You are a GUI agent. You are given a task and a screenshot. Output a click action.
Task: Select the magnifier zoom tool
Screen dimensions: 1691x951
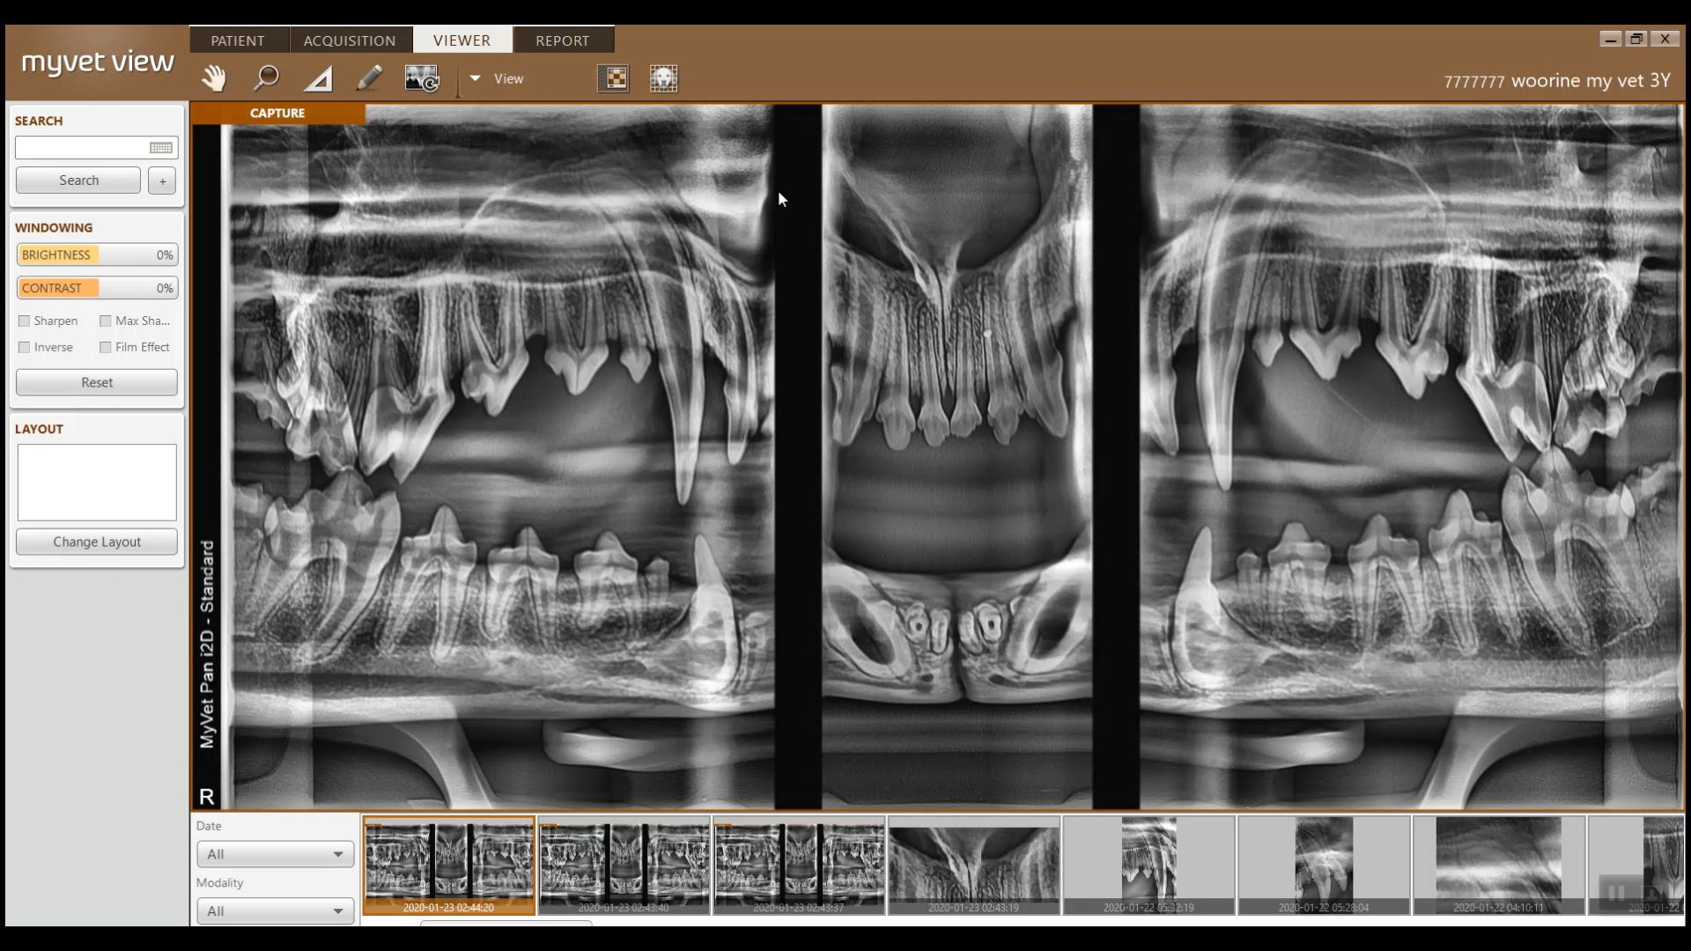tap(266, 78)
